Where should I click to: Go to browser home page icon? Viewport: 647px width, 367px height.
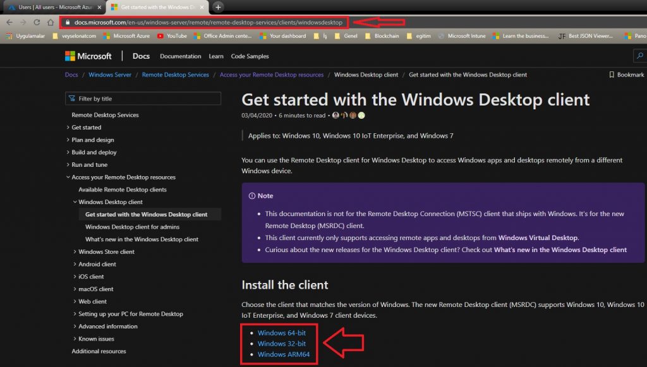pyautogui.click(x=51, y=22)
